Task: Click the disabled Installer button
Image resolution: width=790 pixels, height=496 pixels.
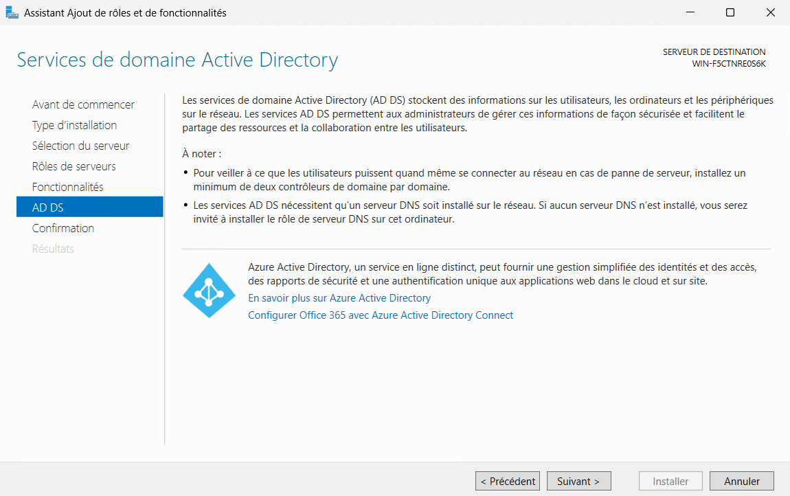Action: (x=670, y=482)
